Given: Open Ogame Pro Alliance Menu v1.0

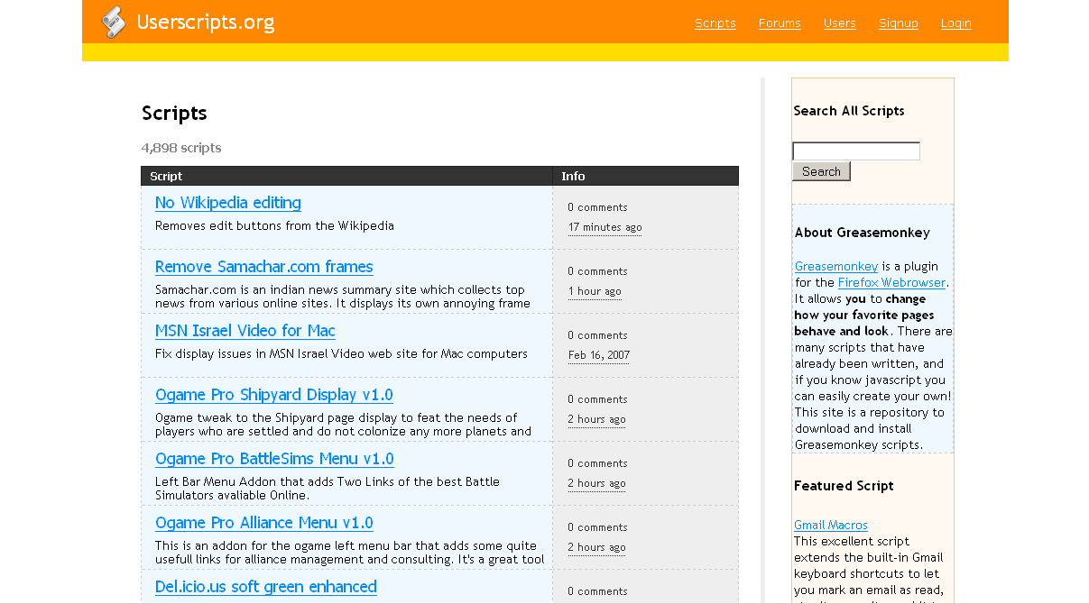Looking at the screenshot, I should pyautogui.click(x=263, y=523).
